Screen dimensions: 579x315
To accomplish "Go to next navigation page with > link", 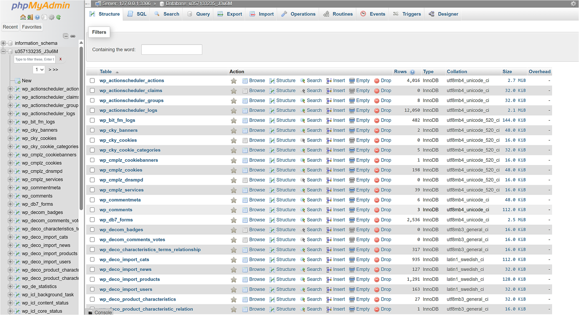I will 50,70.
